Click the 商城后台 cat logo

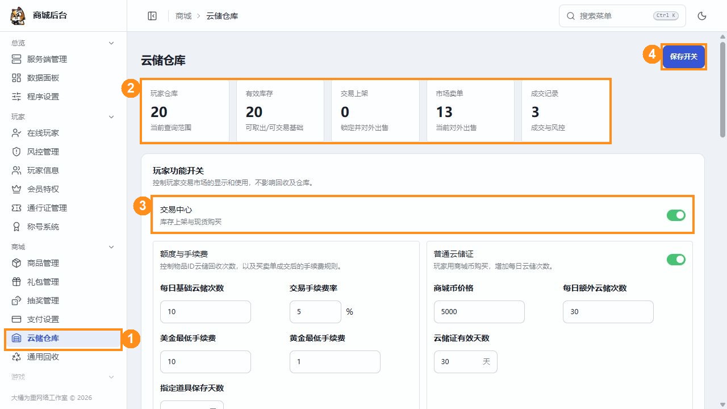point(18,16)
